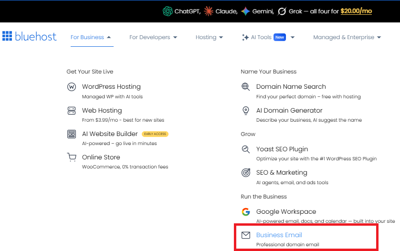400x251 pixels.
Task: Click the bluehost wordmark
Action: pos(36,36)
